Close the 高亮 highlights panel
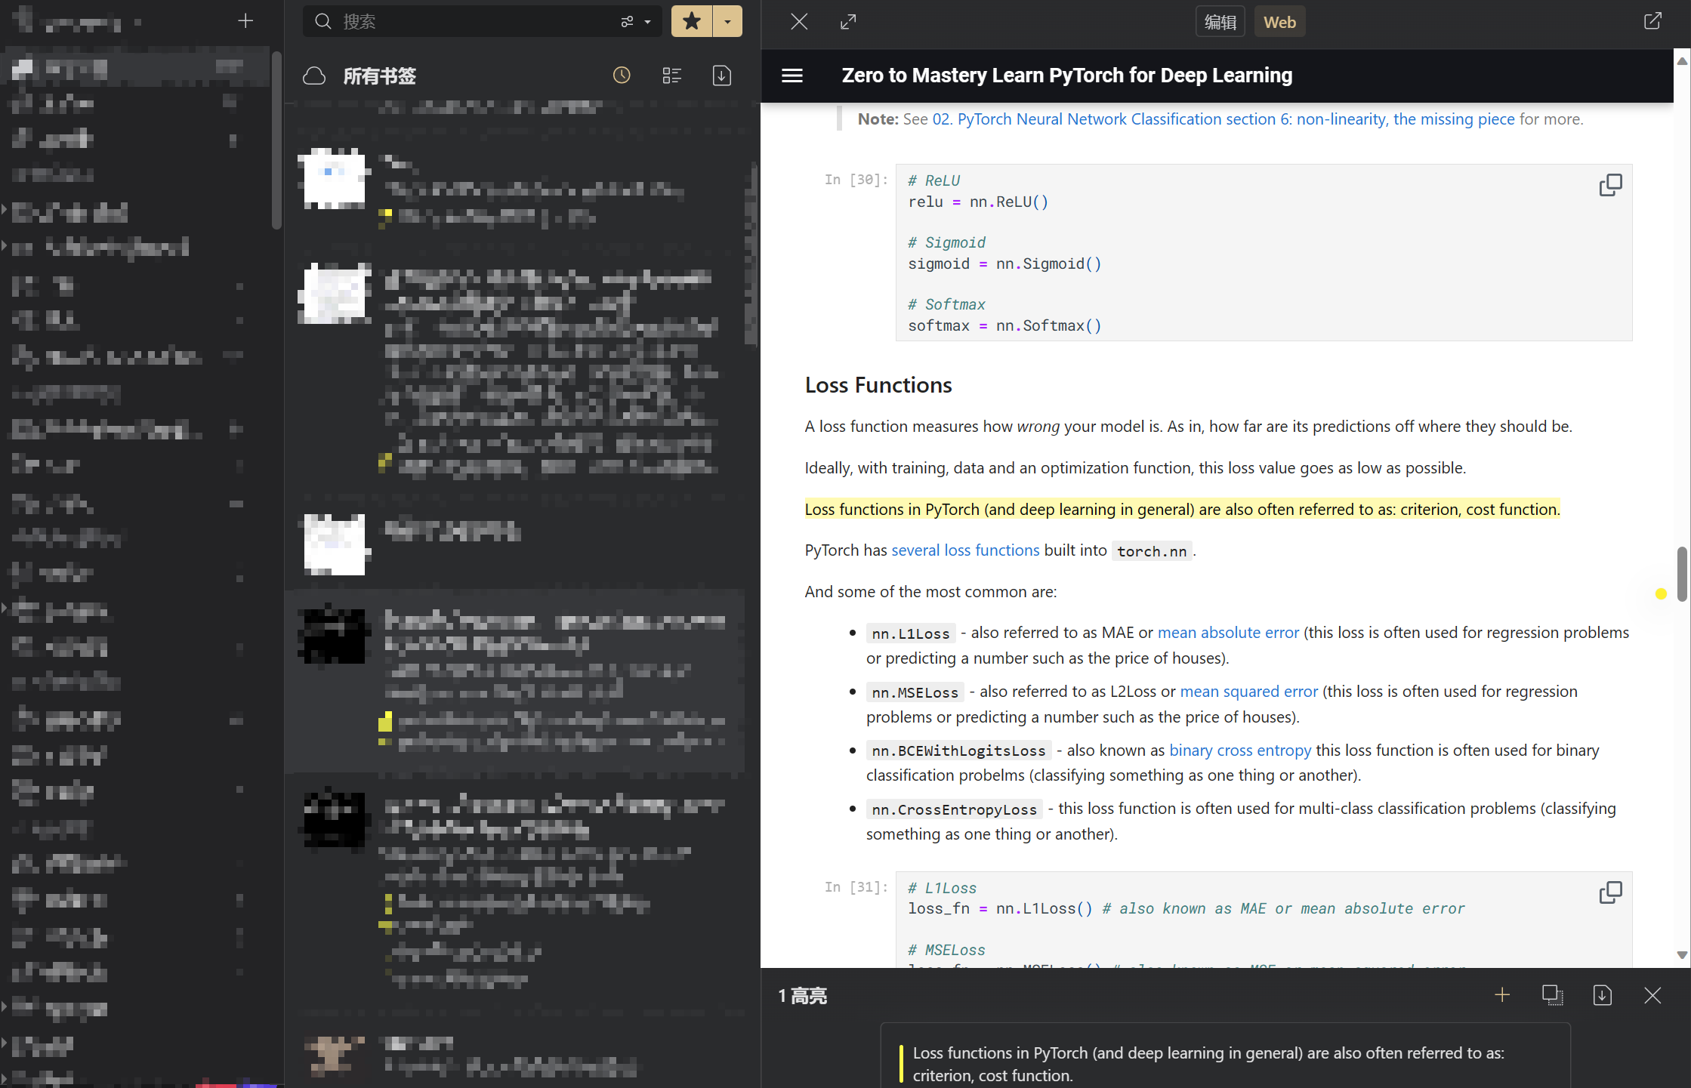 [1652, 995]
